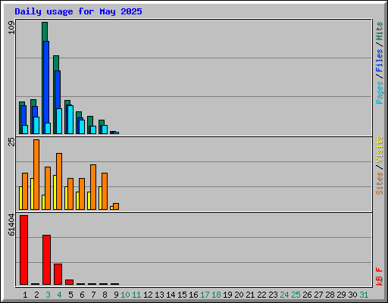Image resolution: width=388 pixels, height=303 pixels.
Task: Click the "Files" legend label
Action: click(380, 61)
